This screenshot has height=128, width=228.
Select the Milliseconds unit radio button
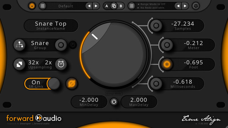[156, 84]
